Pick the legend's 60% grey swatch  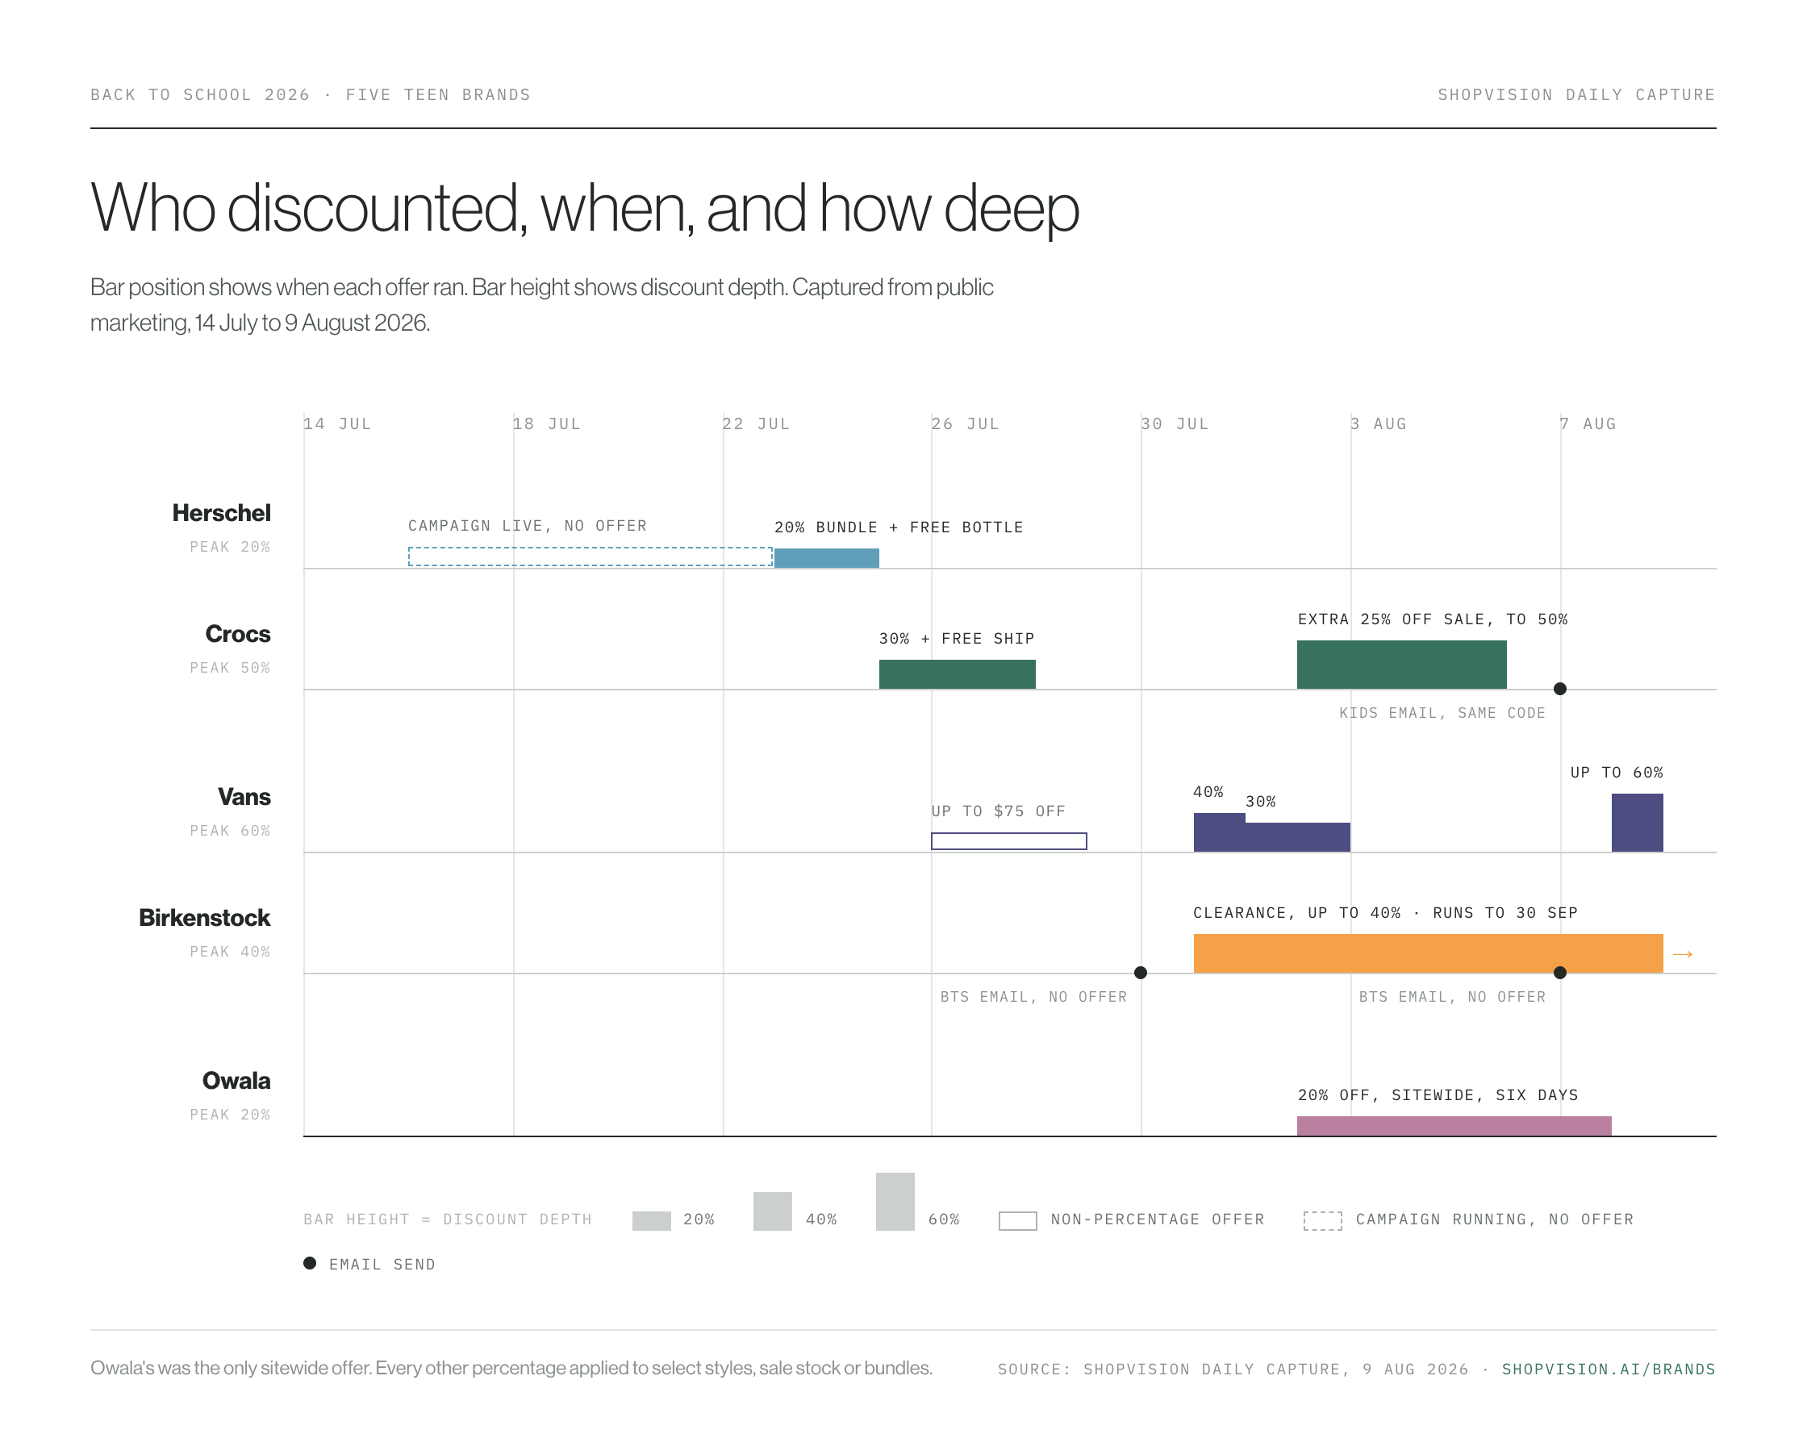point(895,1201)
